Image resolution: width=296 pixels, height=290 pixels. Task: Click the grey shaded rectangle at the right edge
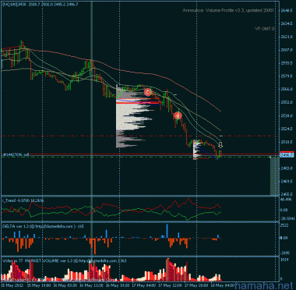[x=275, y=175]
